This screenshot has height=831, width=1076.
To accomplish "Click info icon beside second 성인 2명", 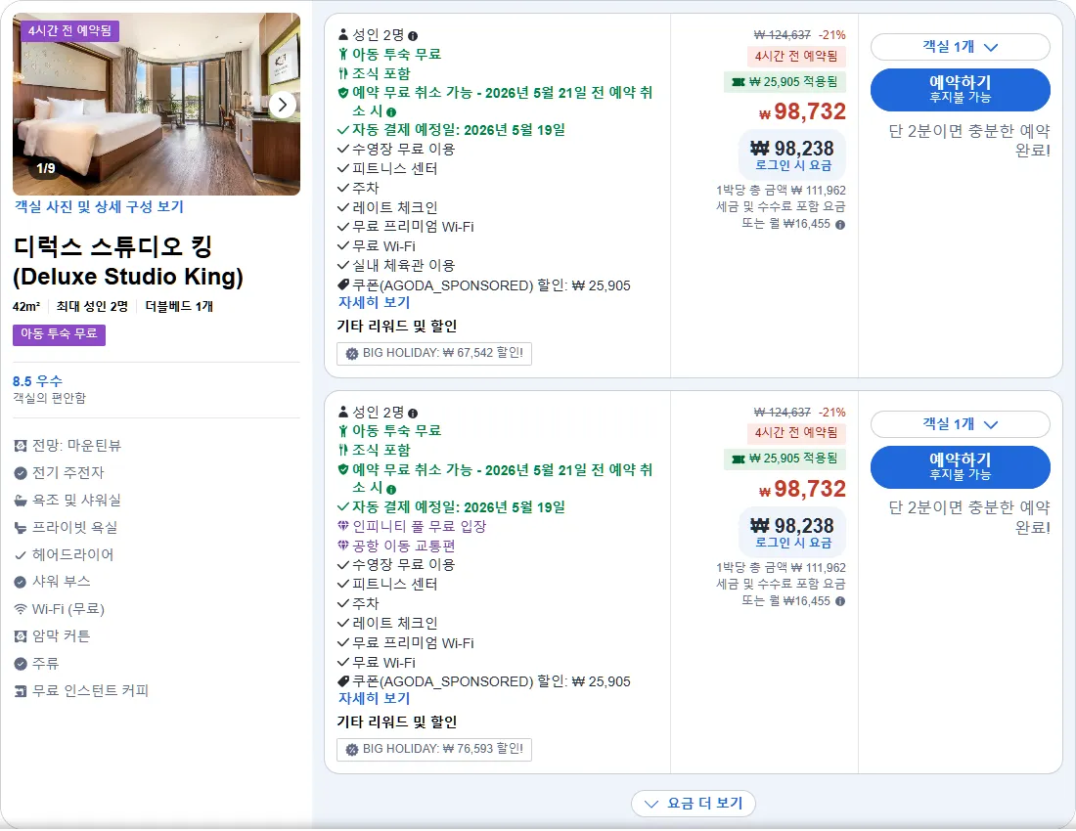I will click(413, 414).
